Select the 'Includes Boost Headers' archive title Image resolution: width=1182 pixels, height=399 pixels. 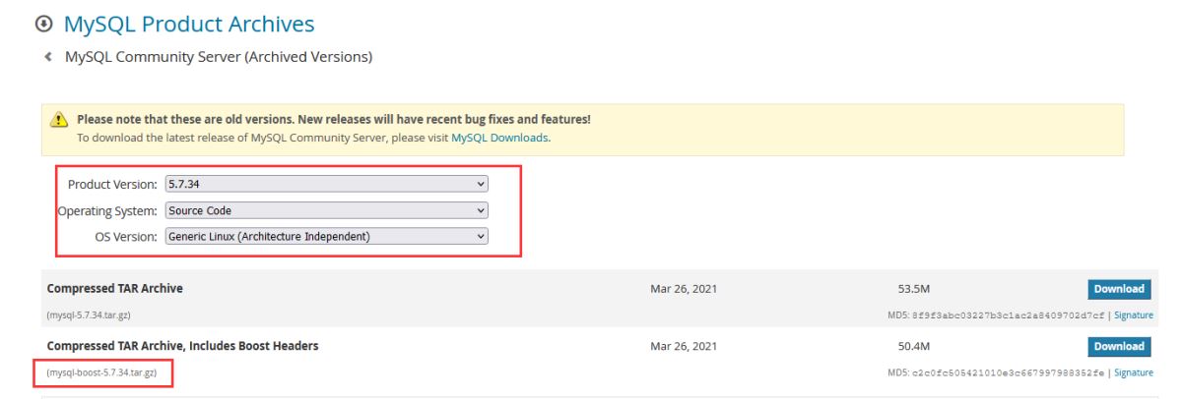[182, 346]
